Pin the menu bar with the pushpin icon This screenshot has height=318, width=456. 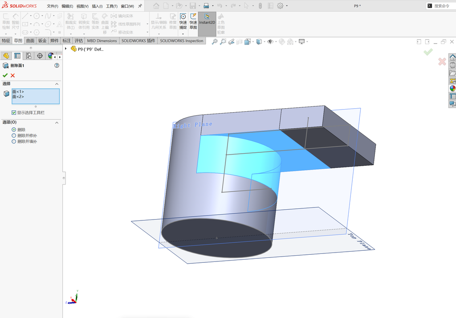pos(140,6)
